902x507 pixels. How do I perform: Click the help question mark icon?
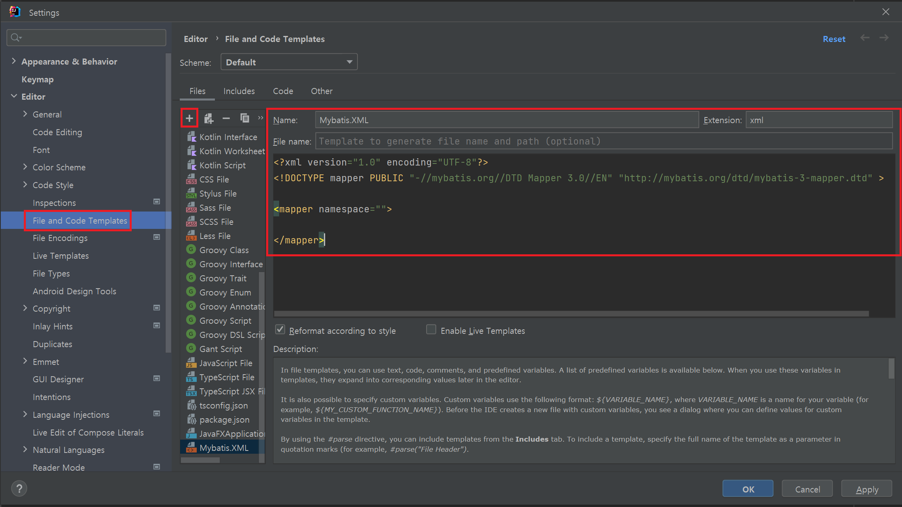point(19,489)
